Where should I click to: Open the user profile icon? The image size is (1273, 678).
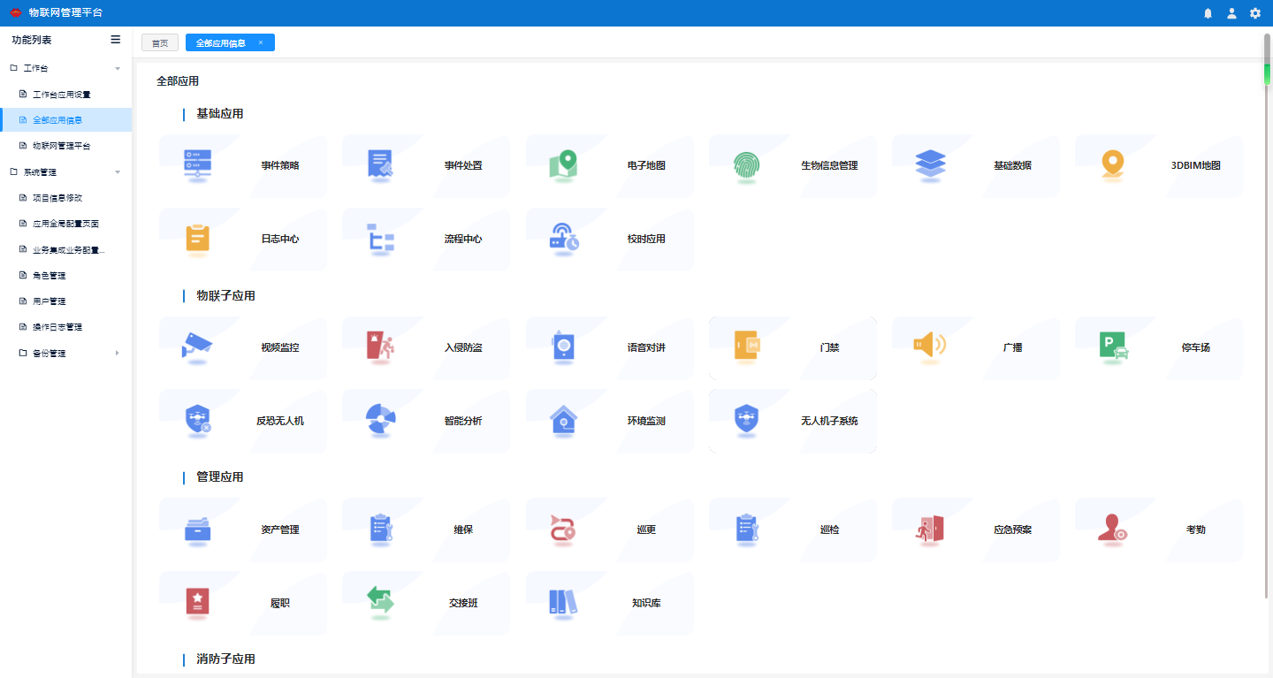(1231, 13)
